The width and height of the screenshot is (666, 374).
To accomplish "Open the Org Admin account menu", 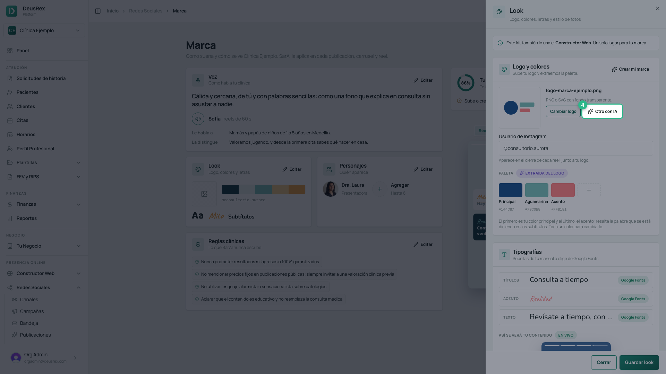I will click(x=44, y=358).
